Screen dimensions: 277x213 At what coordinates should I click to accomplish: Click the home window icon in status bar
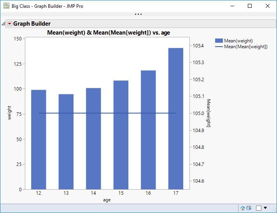coord(243,208)
